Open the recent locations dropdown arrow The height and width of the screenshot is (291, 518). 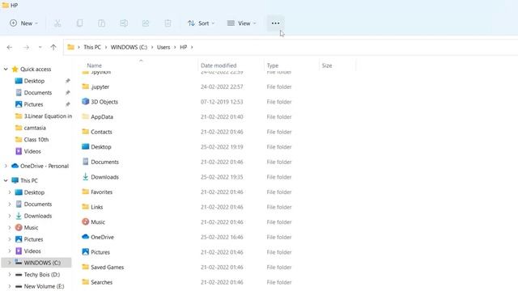pyautogui.click(x=40, y=48)
